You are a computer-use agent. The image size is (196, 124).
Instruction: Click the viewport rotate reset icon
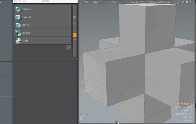point(174,6)
